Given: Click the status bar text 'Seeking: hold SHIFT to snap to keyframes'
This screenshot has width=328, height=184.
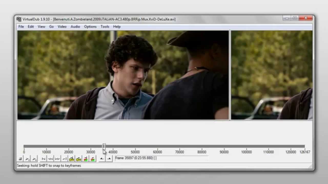Looking at the screenshot, I should point(49,166).
